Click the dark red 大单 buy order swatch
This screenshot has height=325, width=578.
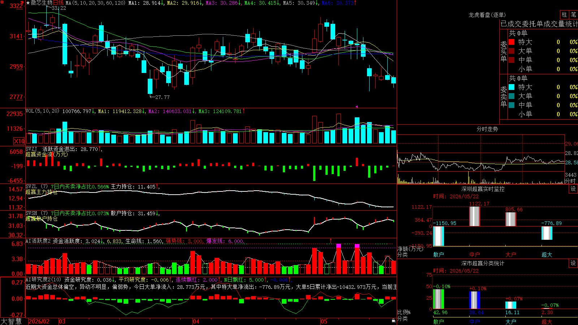point(512,51)
